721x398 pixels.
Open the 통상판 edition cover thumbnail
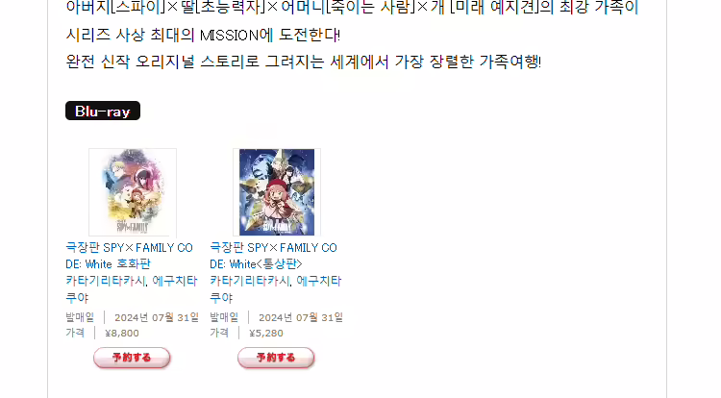[277, 192]
